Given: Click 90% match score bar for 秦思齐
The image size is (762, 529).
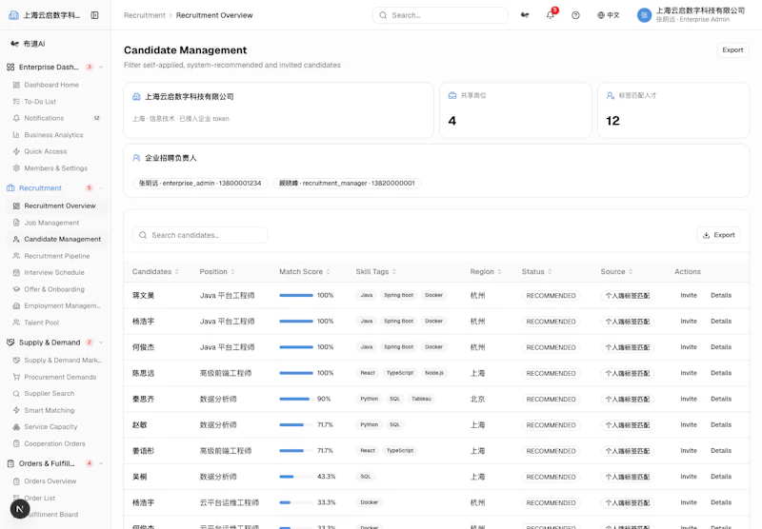Looking at the screenshot, I should [296, 399].
